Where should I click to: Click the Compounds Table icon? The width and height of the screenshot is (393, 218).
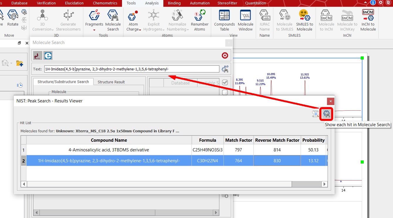point(224,20)
